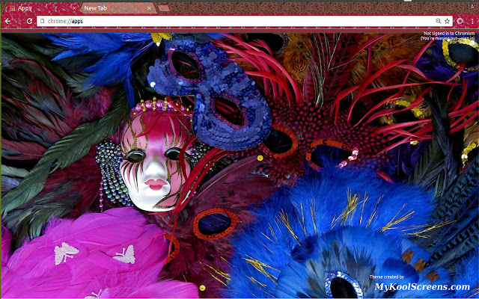Click the back arrow navigation button
This screenshot has width=479, height=299.
click(x=7, y=22)
